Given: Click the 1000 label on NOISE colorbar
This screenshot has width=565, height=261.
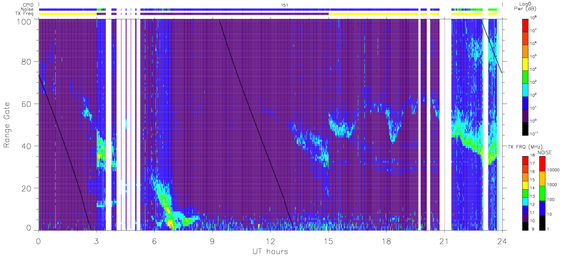Looking at the screenshot, I should click(x=552, y=185).
